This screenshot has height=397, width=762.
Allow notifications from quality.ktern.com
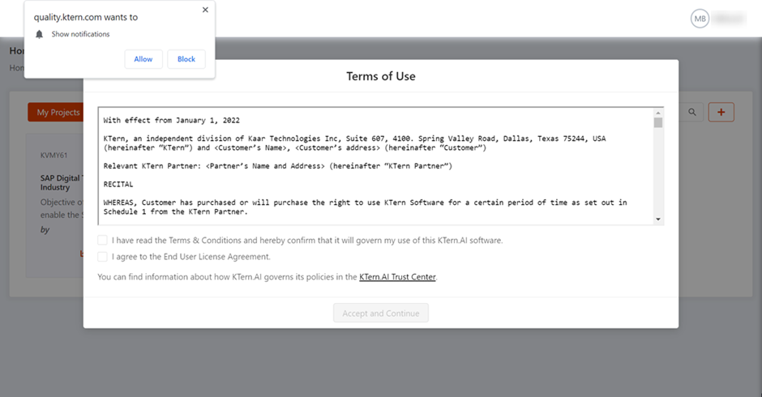pyautogui.click(x=143, y=59)
